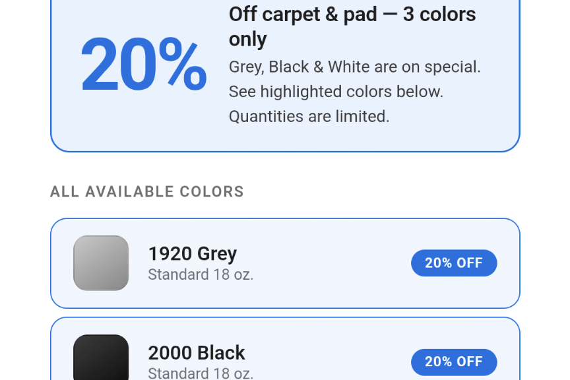This screenshot has width=570, height=380.
Task: Click Standard 18 oz. under 2000 Black
Action: click(x=201, y=373)
